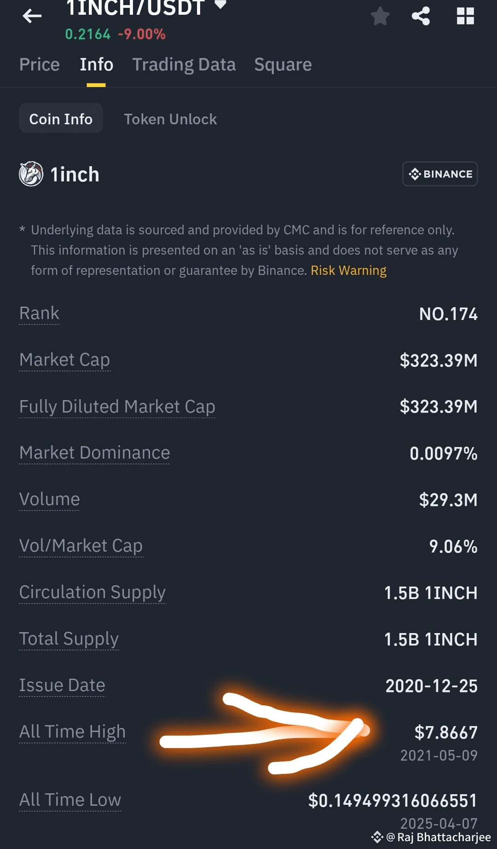Image resolution: width=497 pixels, height=849 pixels.
Task: Open the markets grid icon top right
Action: [x=466, y=15]
